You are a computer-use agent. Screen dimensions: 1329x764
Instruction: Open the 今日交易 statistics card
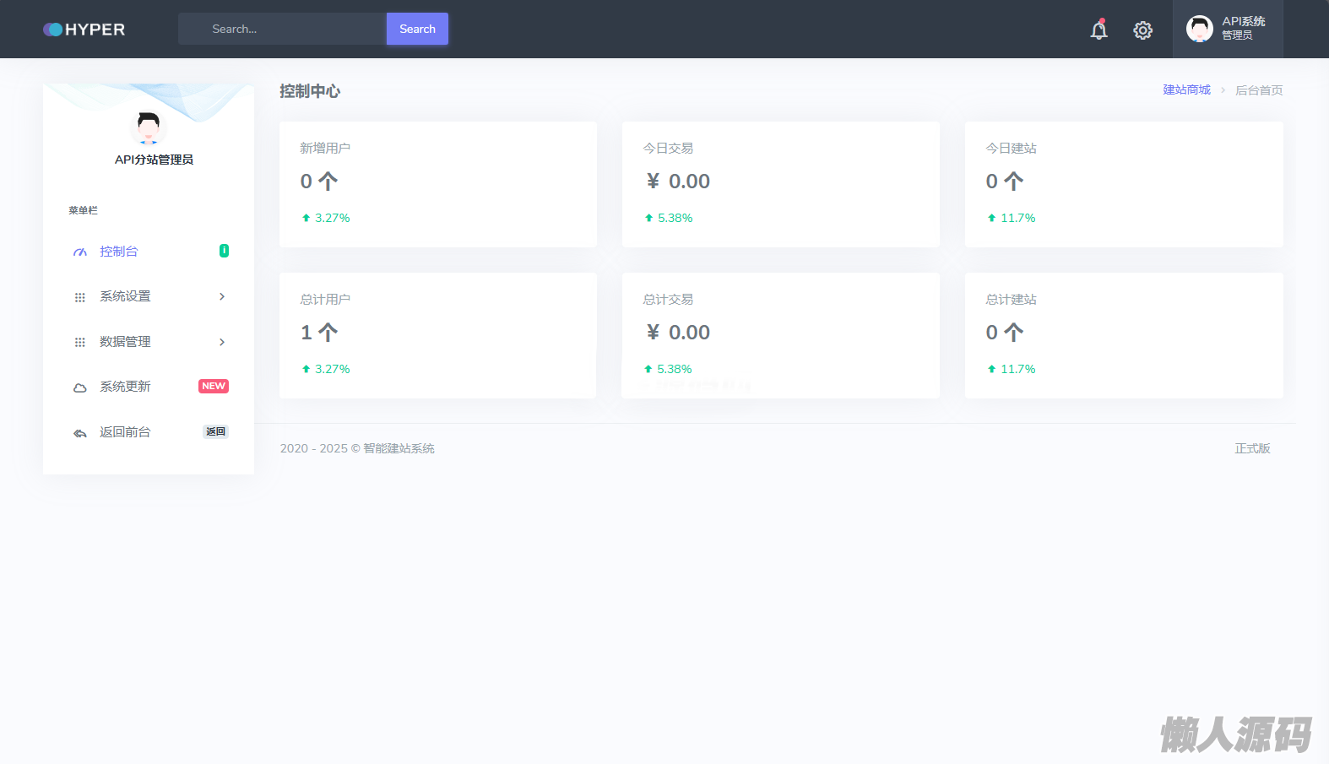pyautogui.click(x=780, y=184)
